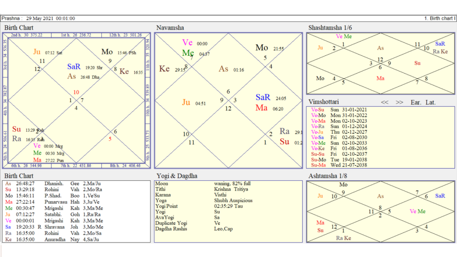Click Mo 21:55 in the Navamsha chart
The height and width of the screenshot is (257, 457).
click(x=270, y=48)
